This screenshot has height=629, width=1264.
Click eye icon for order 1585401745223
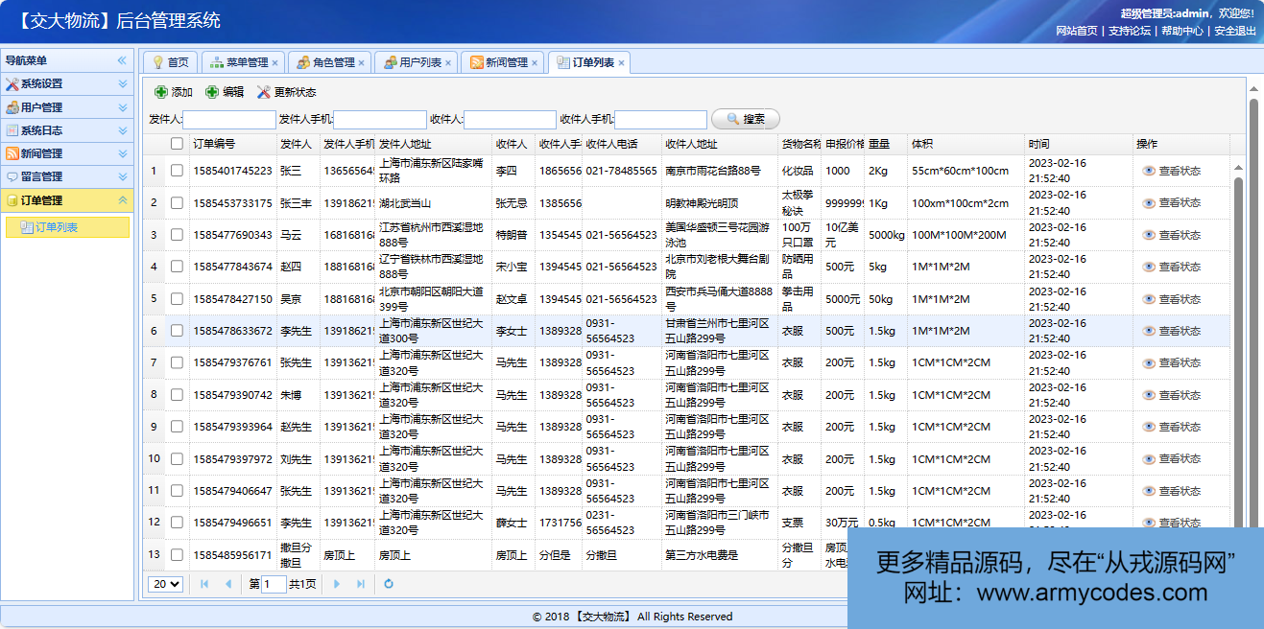[1149, 171]
